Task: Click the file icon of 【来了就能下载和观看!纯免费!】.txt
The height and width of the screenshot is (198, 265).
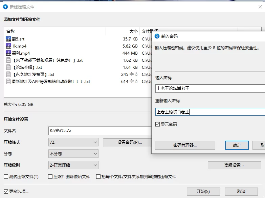Action: tap(8, 60)
